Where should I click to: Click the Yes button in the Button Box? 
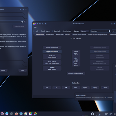[x=47, y=88]
